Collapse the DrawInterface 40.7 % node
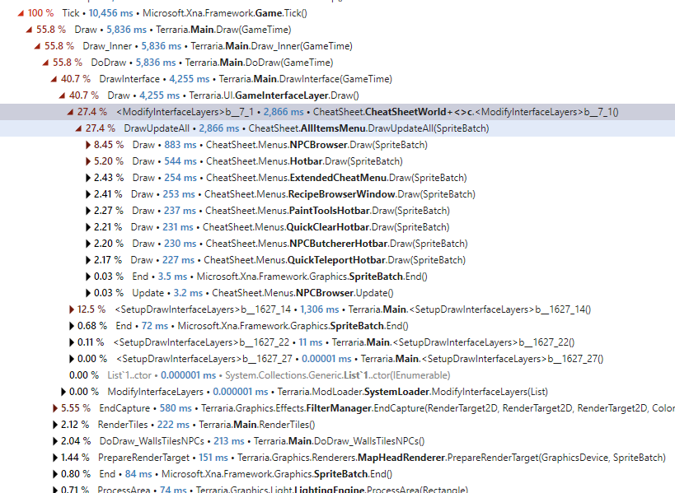675x493 pixels. click(x=54, y=79)
